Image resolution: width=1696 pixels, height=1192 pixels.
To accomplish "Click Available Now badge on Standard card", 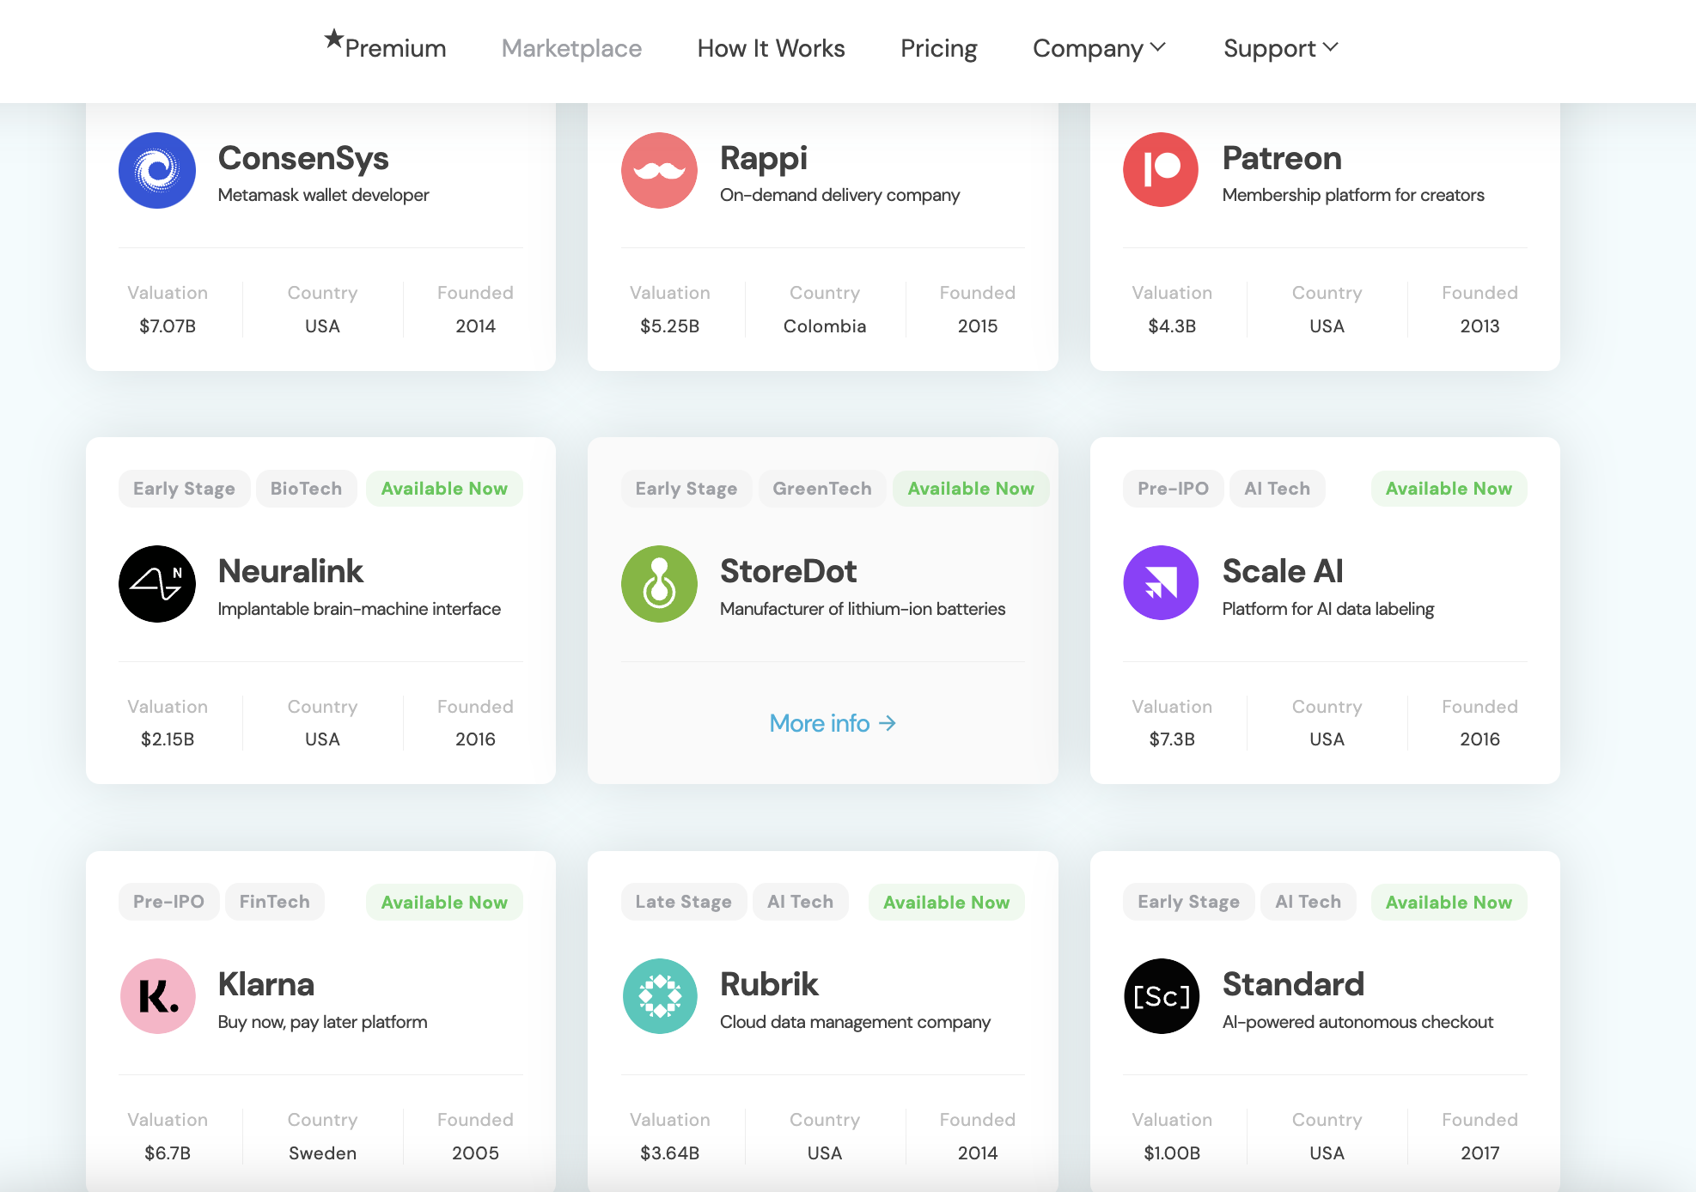I will [1449, 902].
